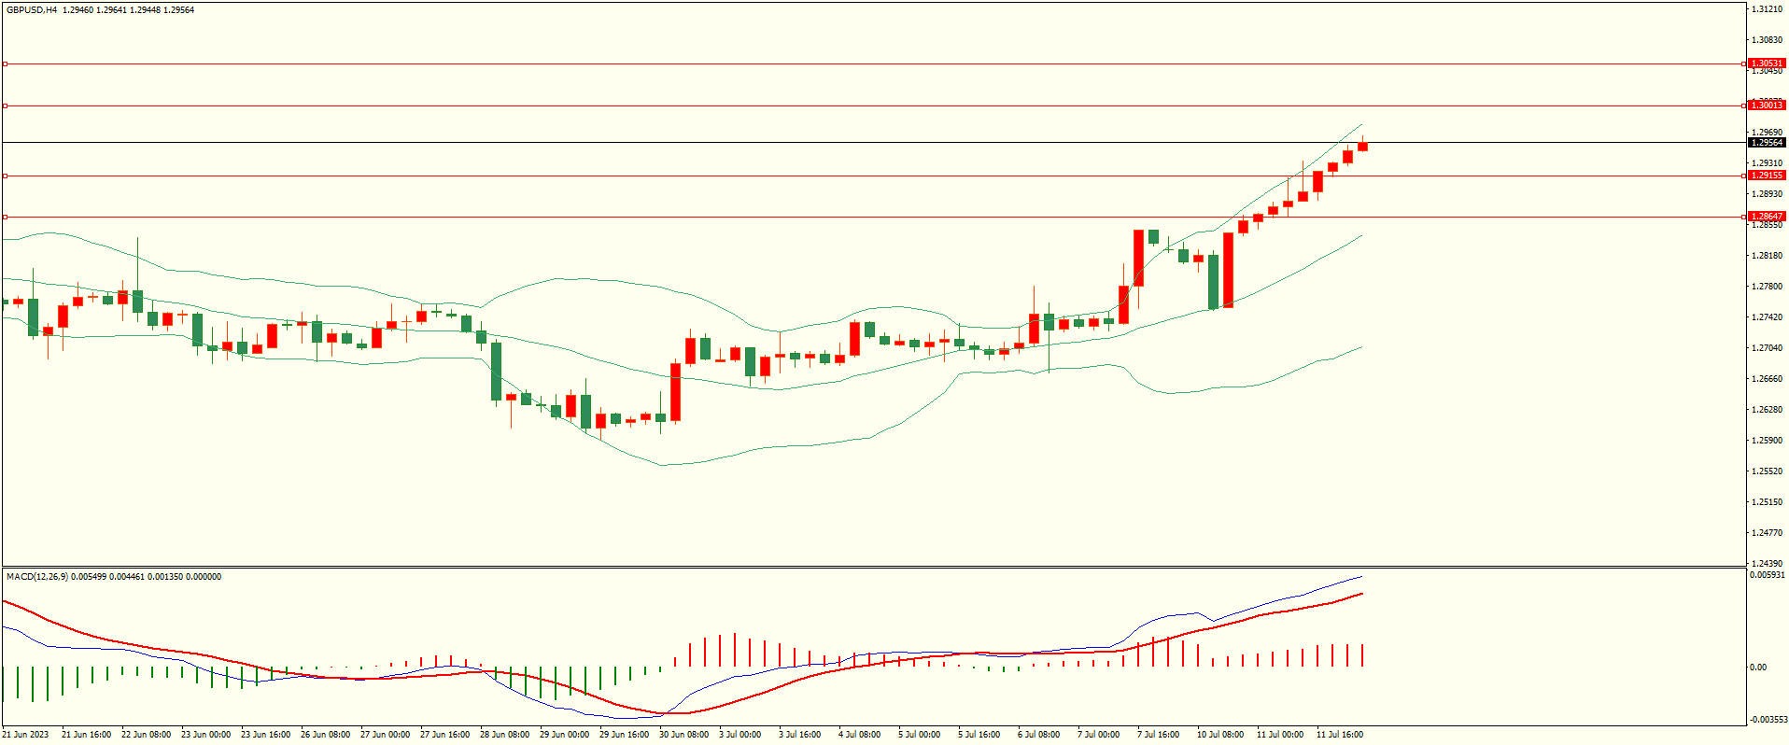
Task: Click the 1.29310 price scale value
Action: point(1767,163)
